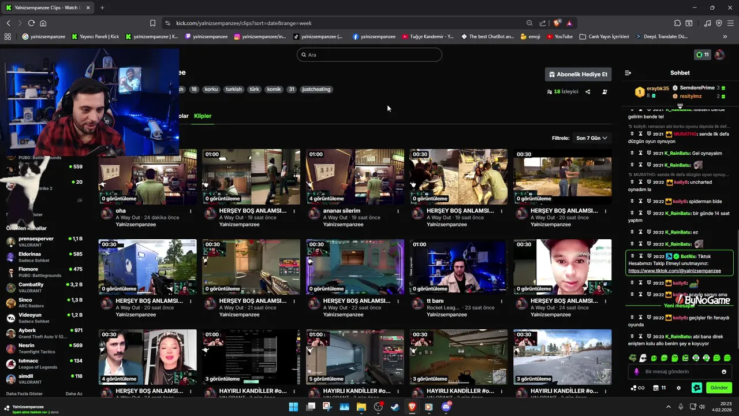
Task: Open the TikTok link in BotRix message
Action: (674, 270)
